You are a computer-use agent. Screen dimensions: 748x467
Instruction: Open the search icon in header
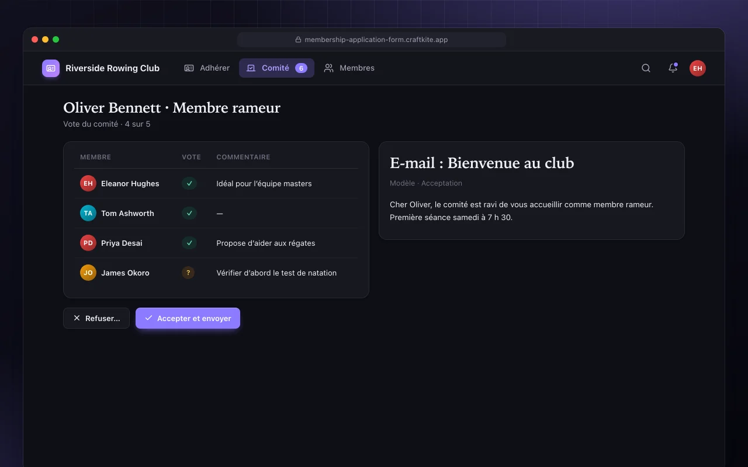pyautogui.click(x=646, y=68)
